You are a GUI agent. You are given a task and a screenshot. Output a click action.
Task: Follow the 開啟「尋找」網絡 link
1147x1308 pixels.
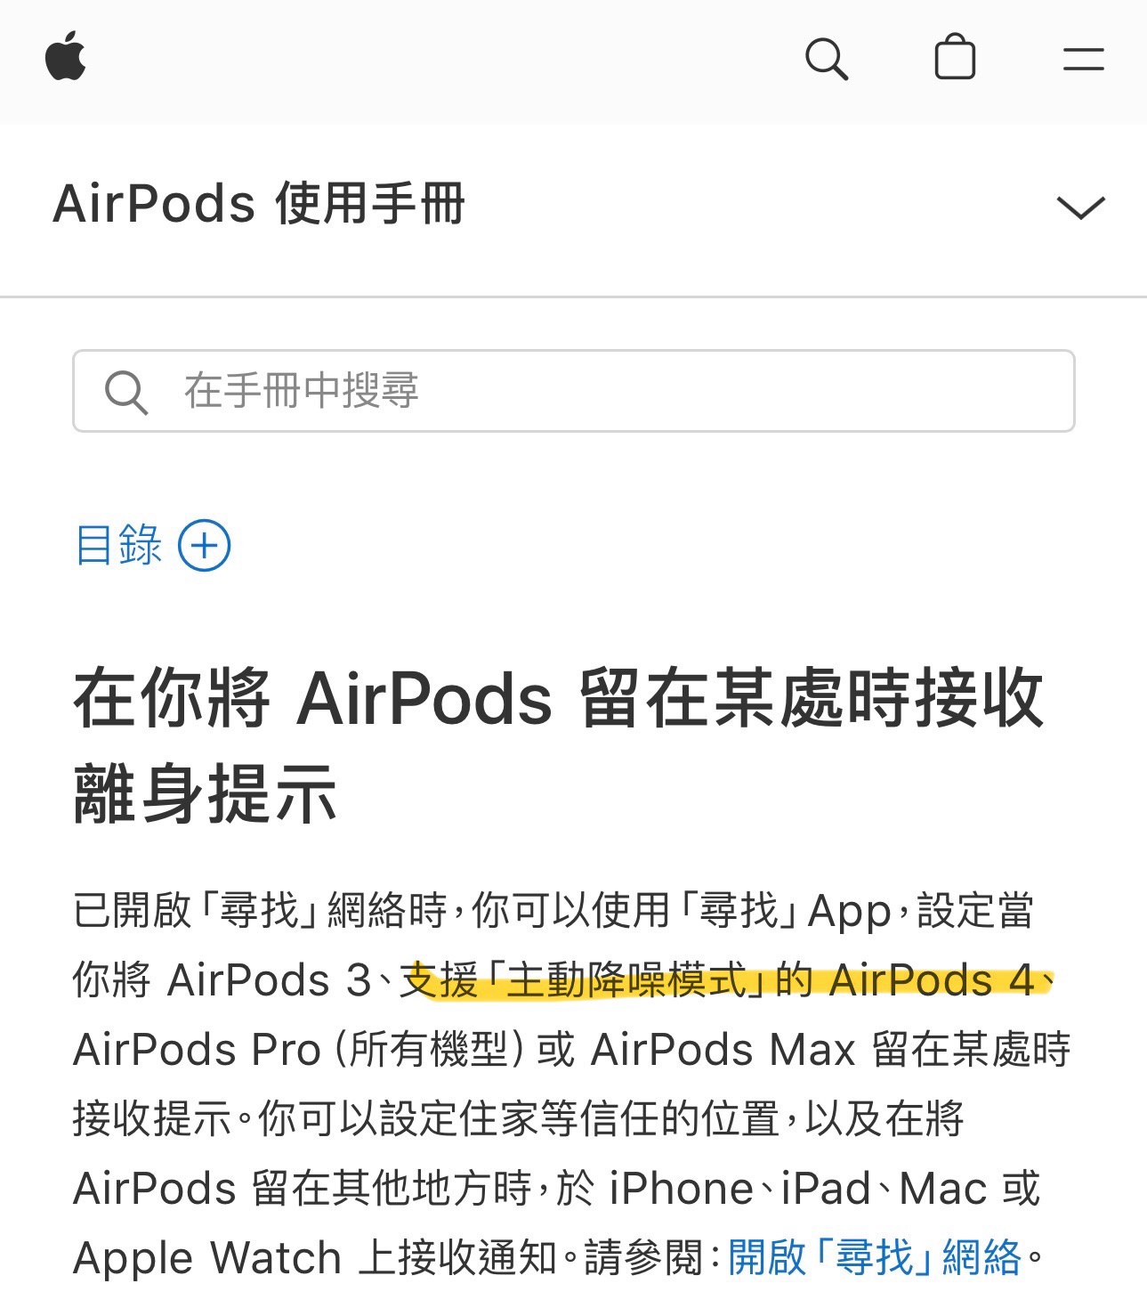click(875, 1257)
